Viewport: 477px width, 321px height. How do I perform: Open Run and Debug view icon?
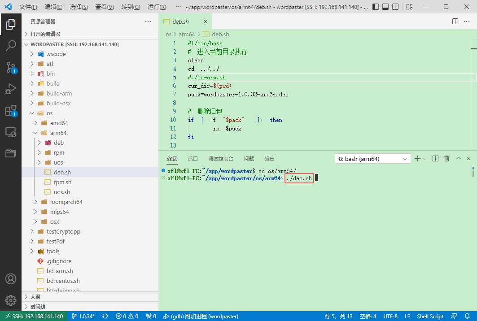click(x=11, y=89)
